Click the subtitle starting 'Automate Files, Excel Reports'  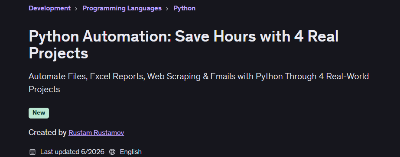(199, 83)
